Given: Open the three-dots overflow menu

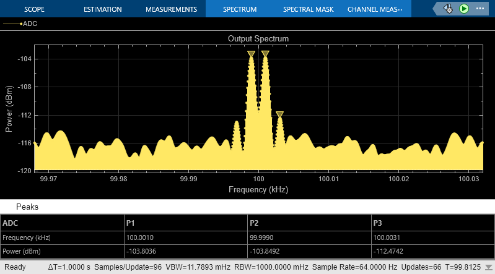Looking at the screenshot, I should (x=480, y=9).
